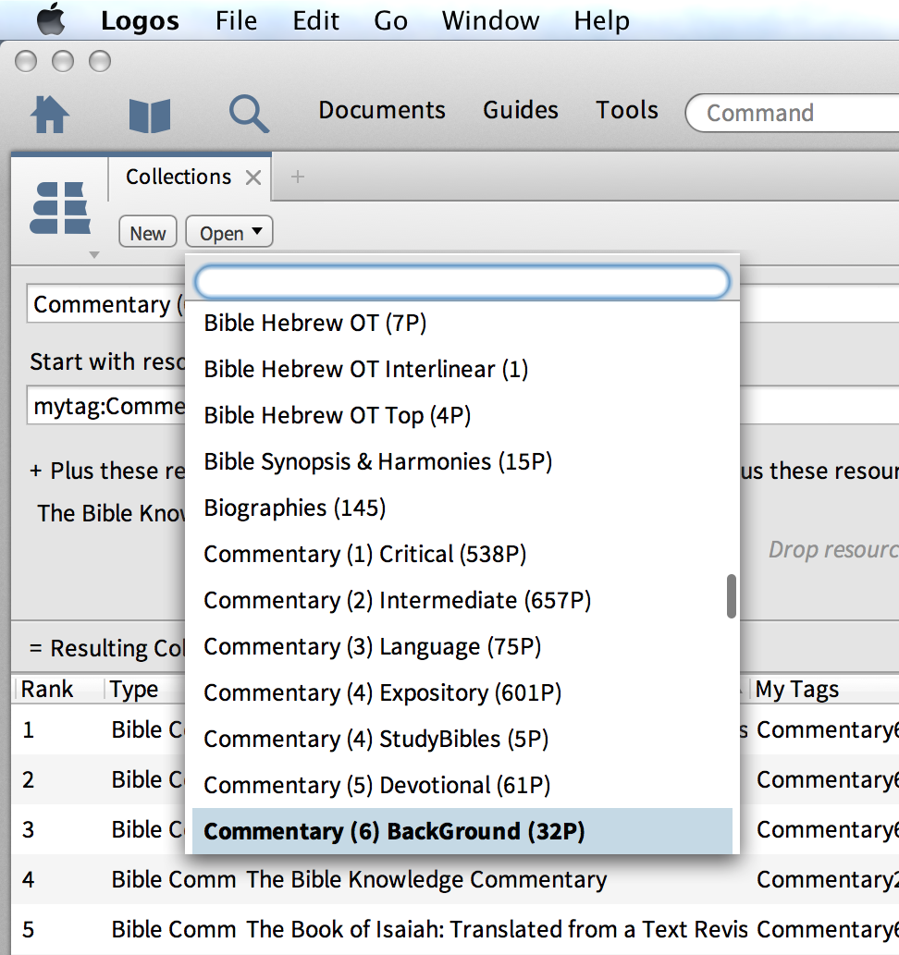Screen dimensions: 899x955
Task: Click the collection filter search field
Action: click(x=462, y=282)
